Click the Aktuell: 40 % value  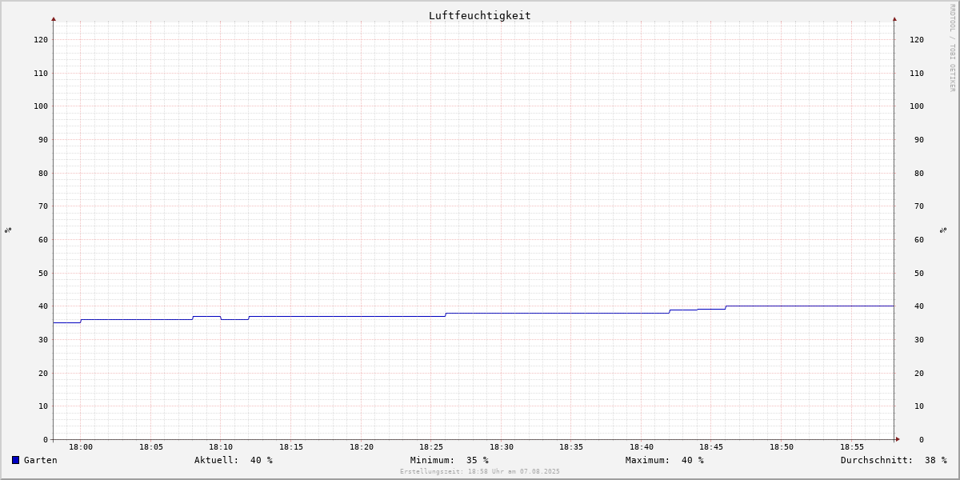pos(234,460)
